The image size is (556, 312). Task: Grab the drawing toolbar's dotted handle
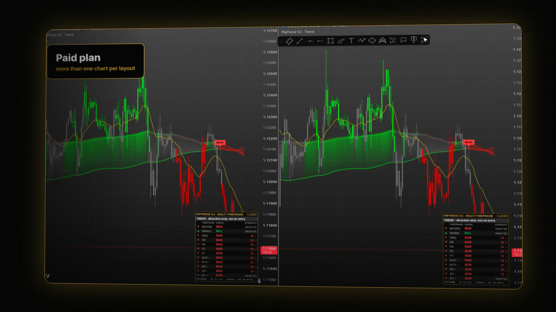point(281,41)
